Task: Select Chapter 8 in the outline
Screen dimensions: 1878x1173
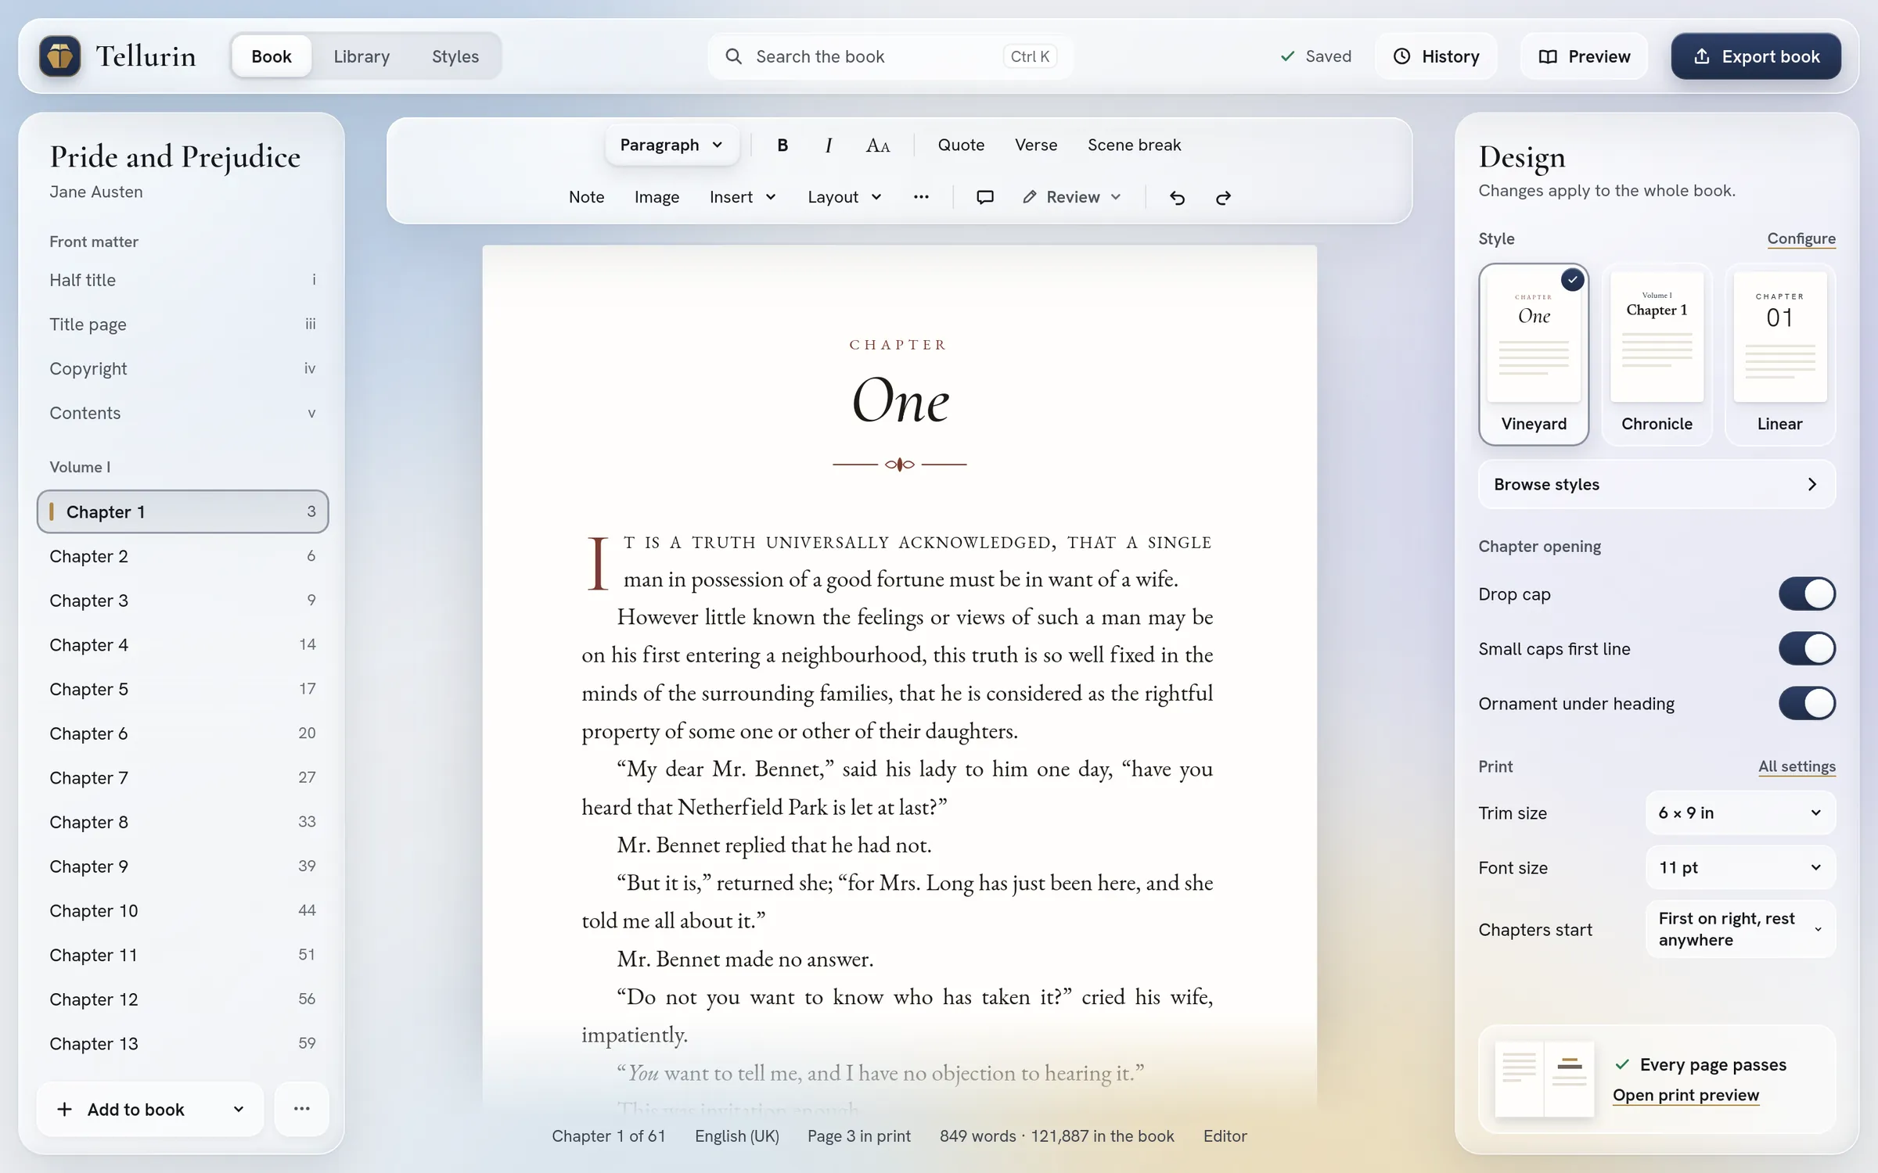Action: [x=182, y=822]
